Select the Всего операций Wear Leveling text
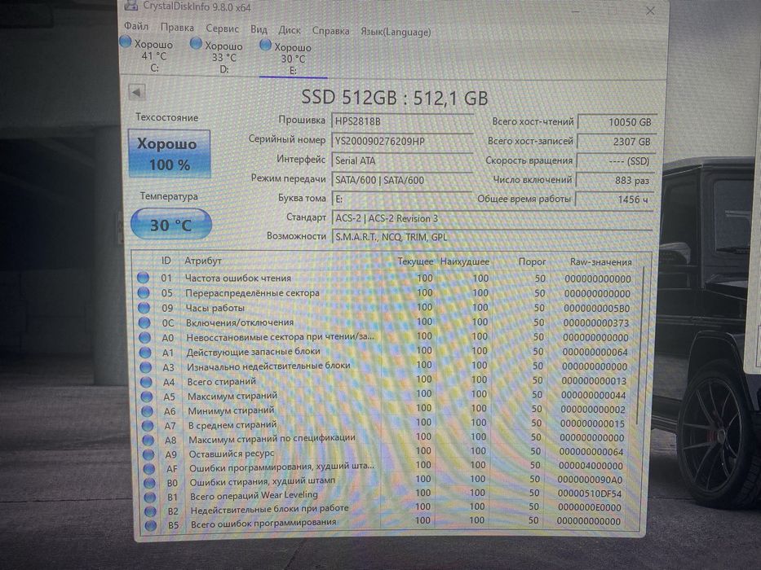The height and width of the screenshot is (570, 761). 254,495
